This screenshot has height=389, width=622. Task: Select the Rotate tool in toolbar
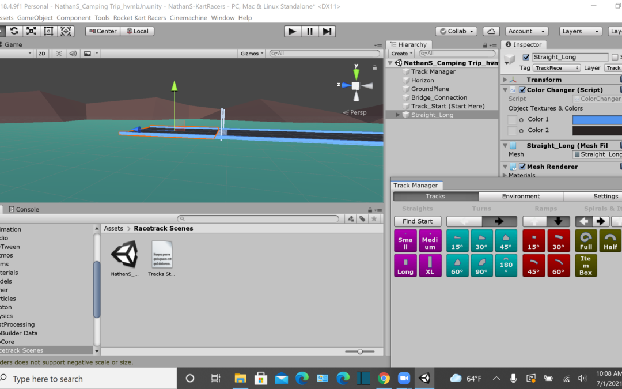14,31
